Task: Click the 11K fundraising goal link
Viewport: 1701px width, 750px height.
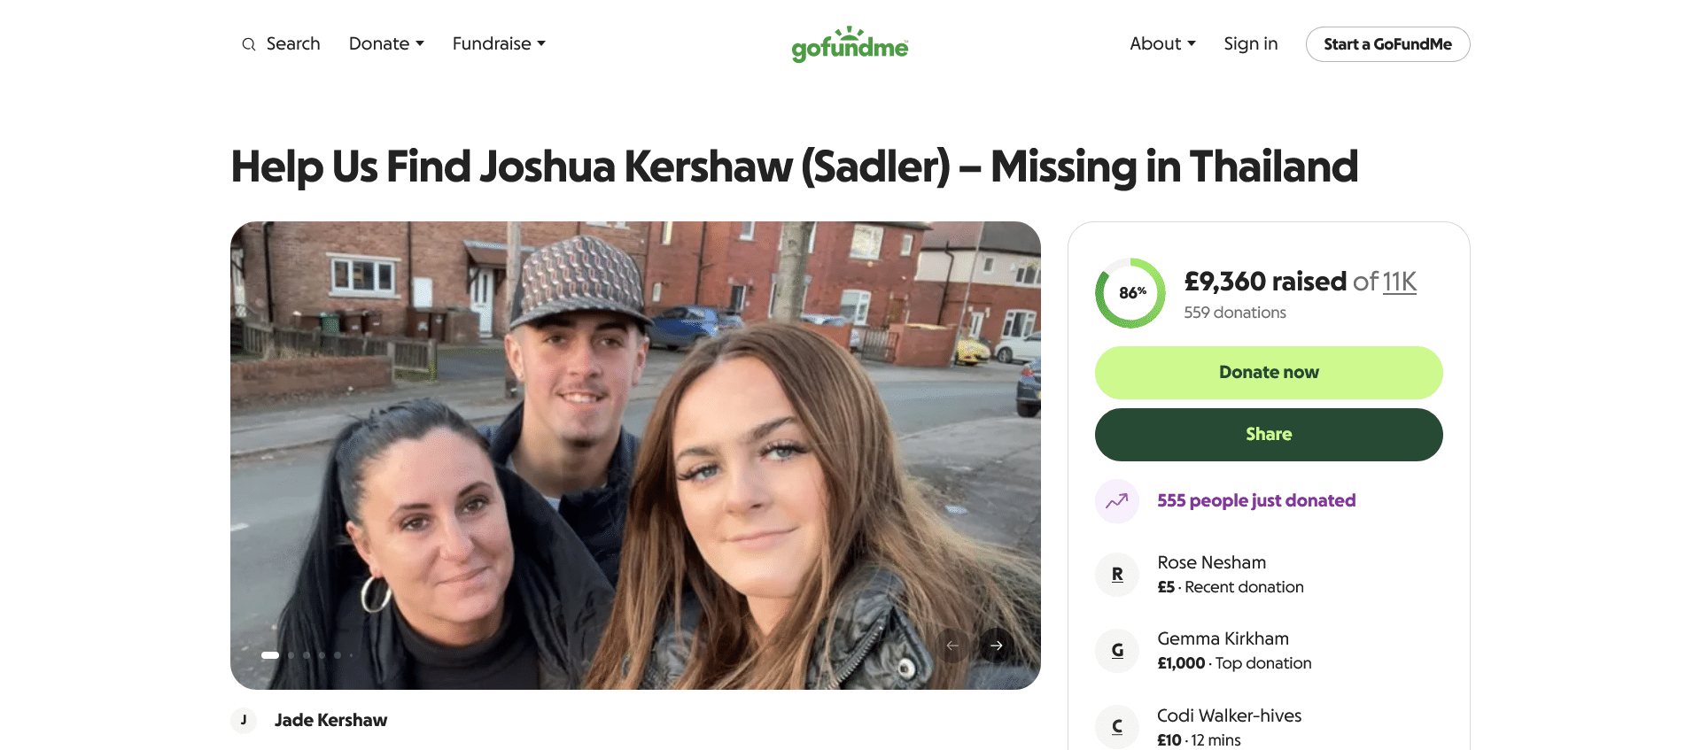Action: [x=1399, y=282]
